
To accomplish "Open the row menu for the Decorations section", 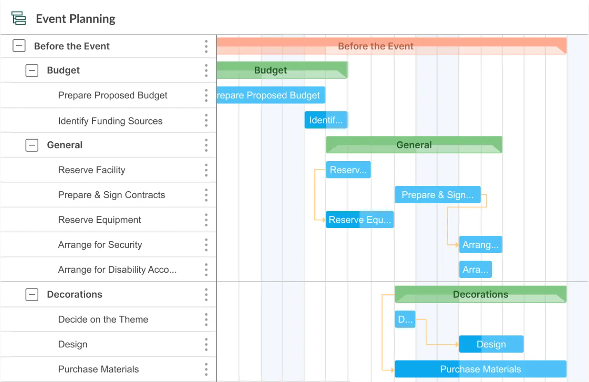I will pos(206,294).
